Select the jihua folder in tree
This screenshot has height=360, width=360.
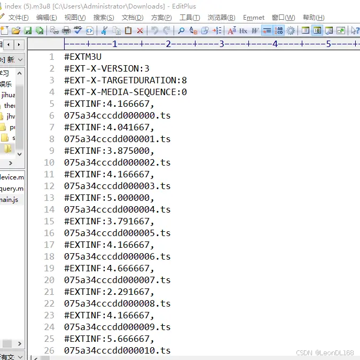(x=8, y=95)
